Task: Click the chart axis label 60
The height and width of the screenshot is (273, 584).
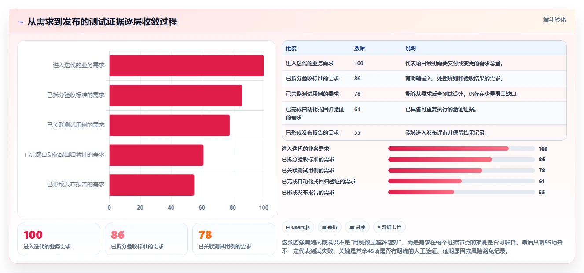Action: click(202, 208)
